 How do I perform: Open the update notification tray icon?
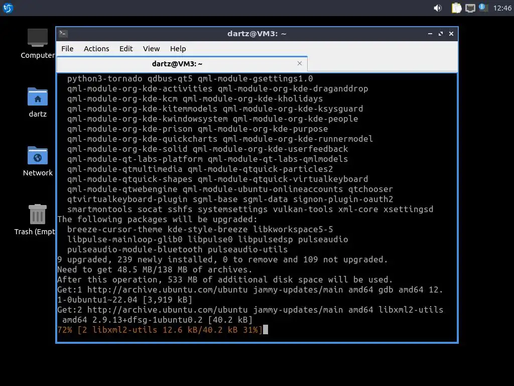[483, 8]
